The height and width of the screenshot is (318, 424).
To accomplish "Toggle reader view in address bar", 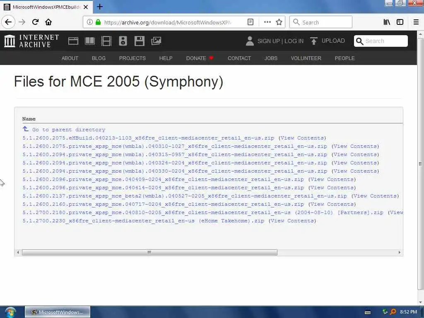I will (251, 22).
